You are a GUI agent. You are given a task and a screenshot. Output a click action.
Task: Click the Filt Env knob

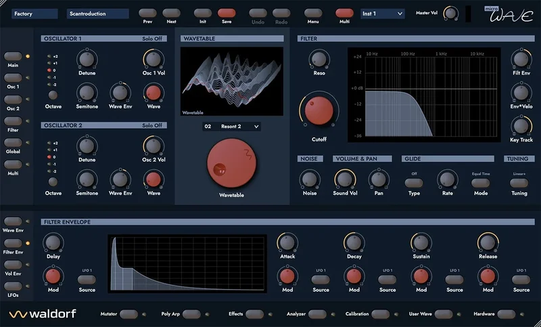pyautogui.click(x=521, y=59)
